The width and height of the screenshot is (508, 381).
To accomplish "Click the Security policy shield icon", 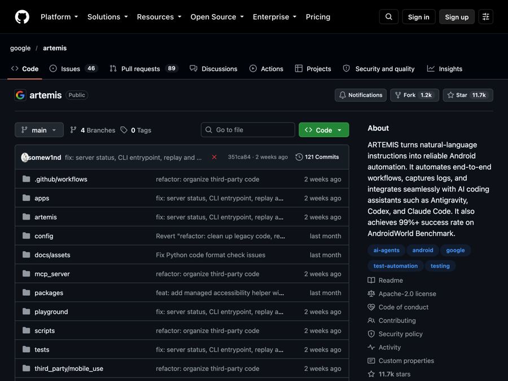I will [x=371, y=334].
